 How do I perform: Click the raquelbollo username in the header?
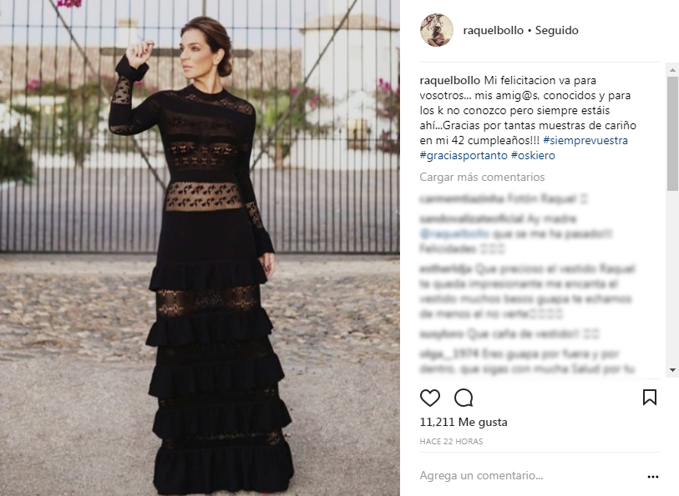493,30
